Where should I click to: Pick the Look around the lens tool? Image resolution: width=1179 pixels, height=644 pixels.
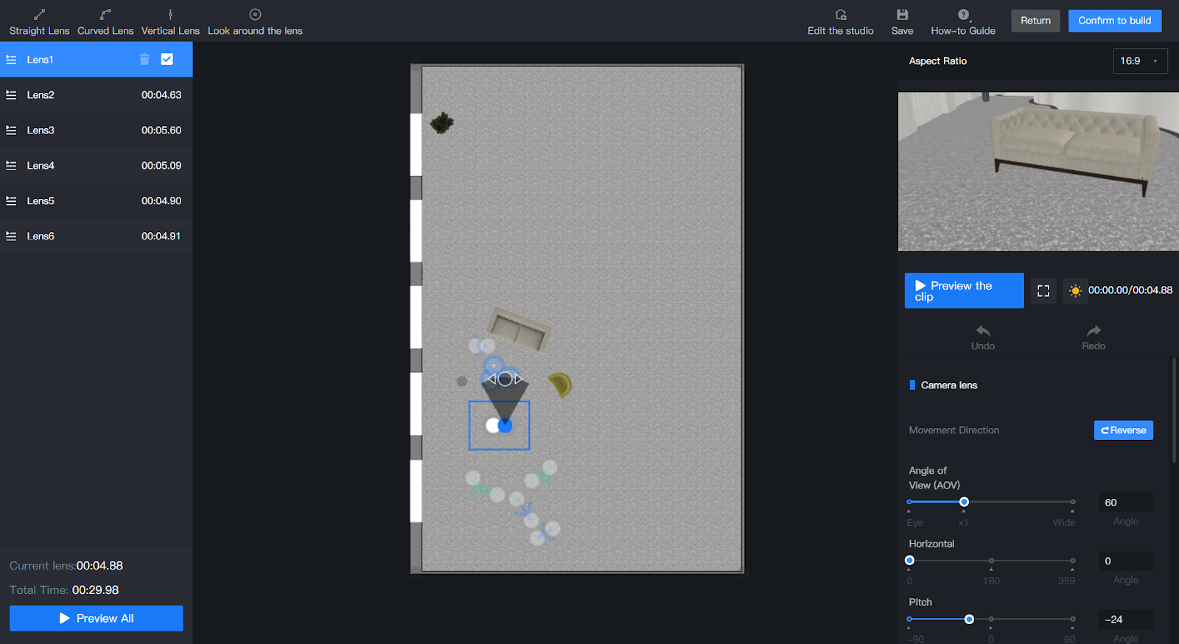coord(255,22)
